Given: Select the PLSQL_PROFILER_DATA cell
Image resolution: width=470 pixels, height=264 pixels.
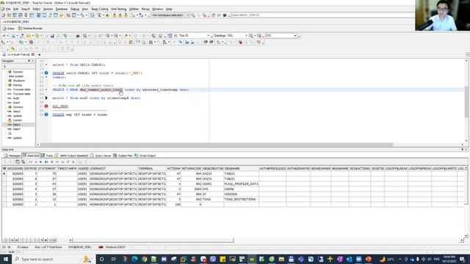Looking at the screenshot, I should [x=241, y=184].
